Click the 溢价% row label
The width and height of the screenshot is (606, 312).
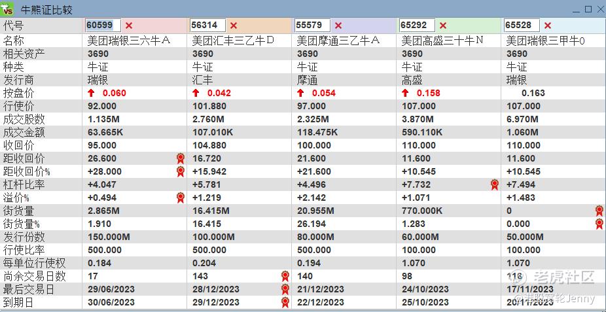[x=16, y=198]
